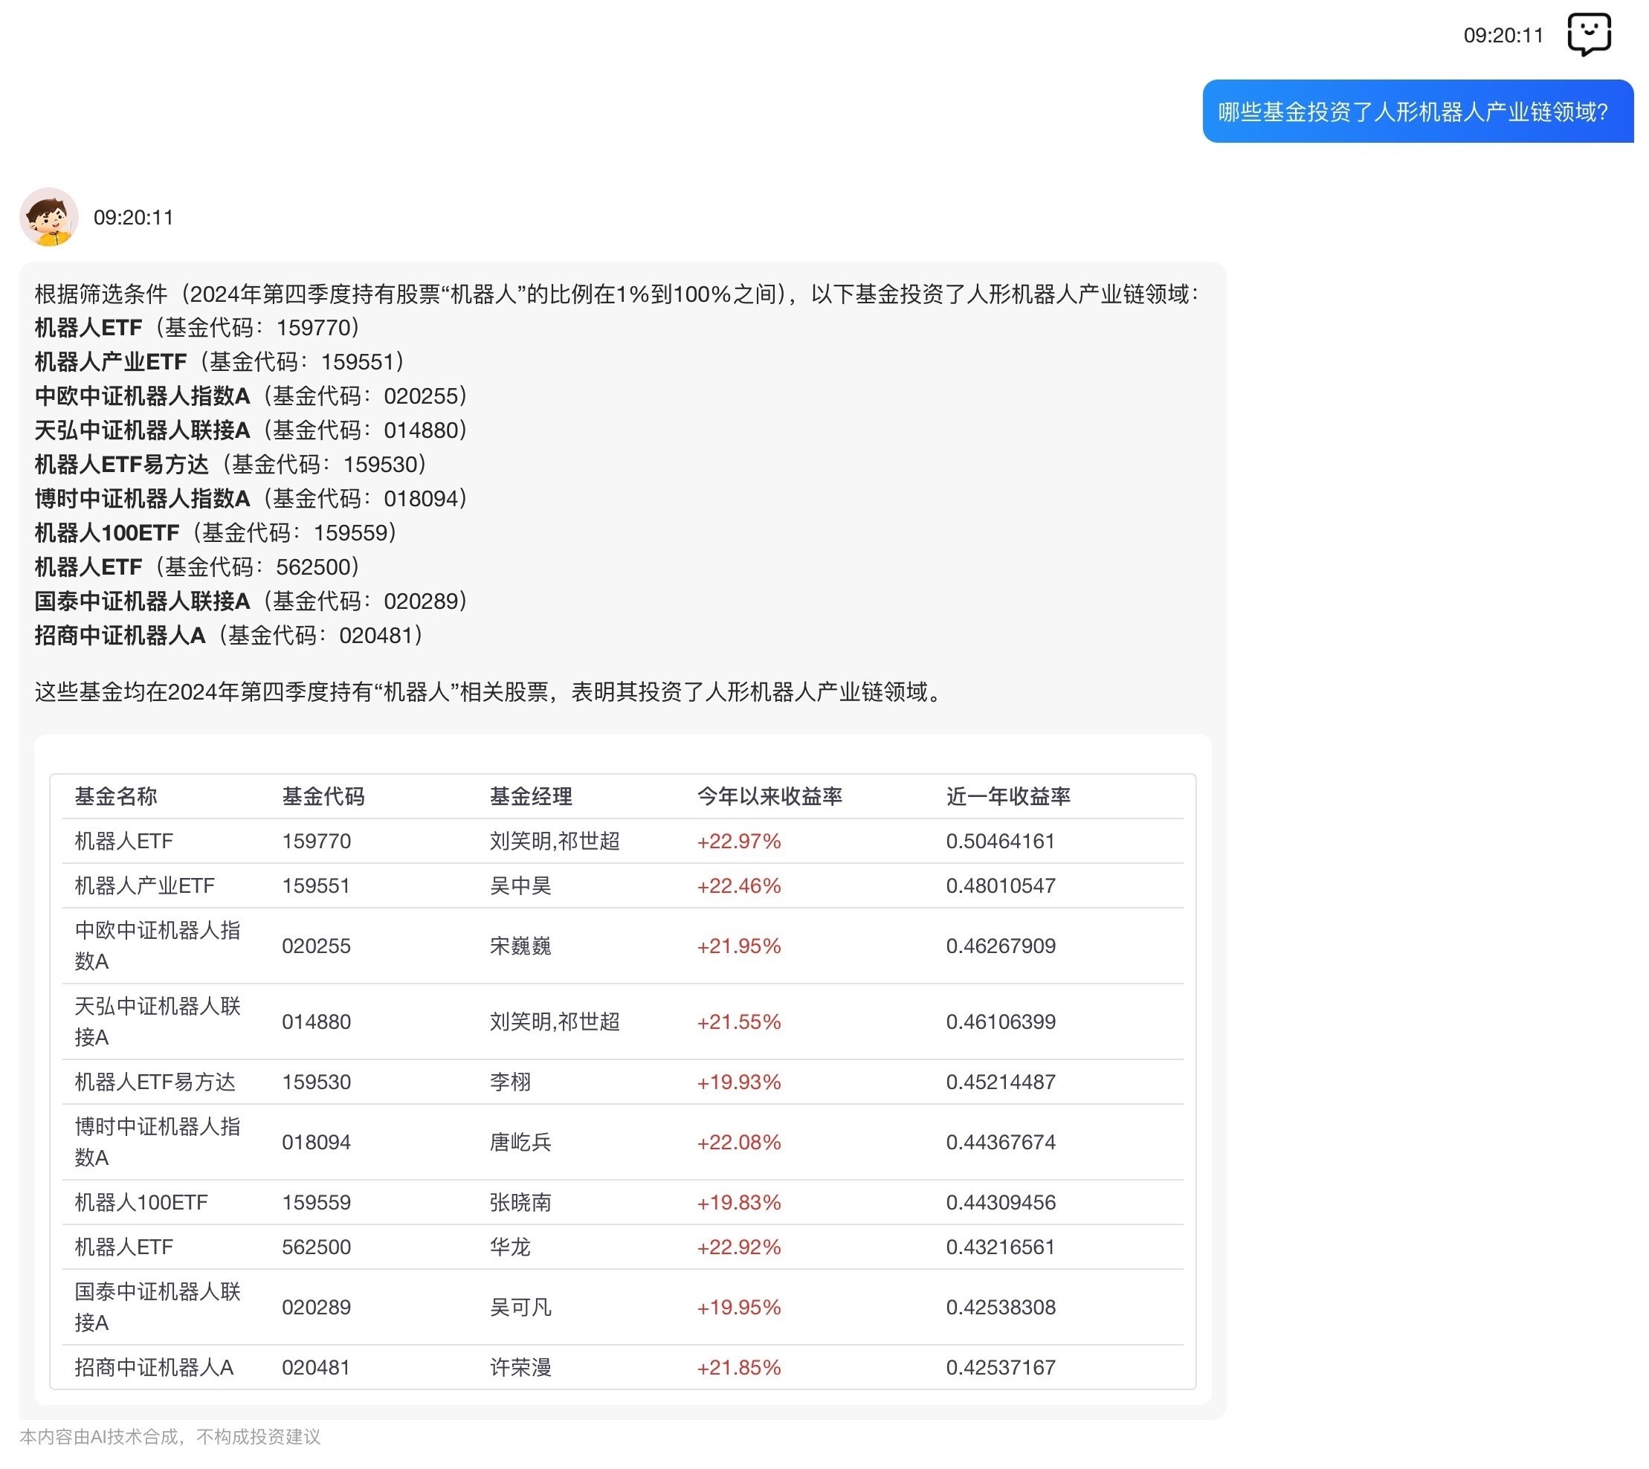Click bold 机器人100ETF in answer list
Screen dimensions: 1649x1469
(x=106, y=533)
